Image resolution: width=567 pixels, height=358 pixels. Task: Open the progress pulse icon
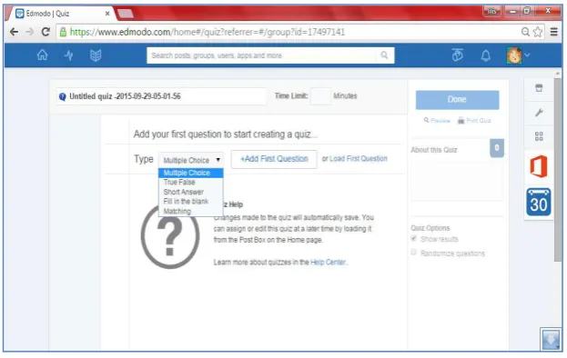pos(68,55)
